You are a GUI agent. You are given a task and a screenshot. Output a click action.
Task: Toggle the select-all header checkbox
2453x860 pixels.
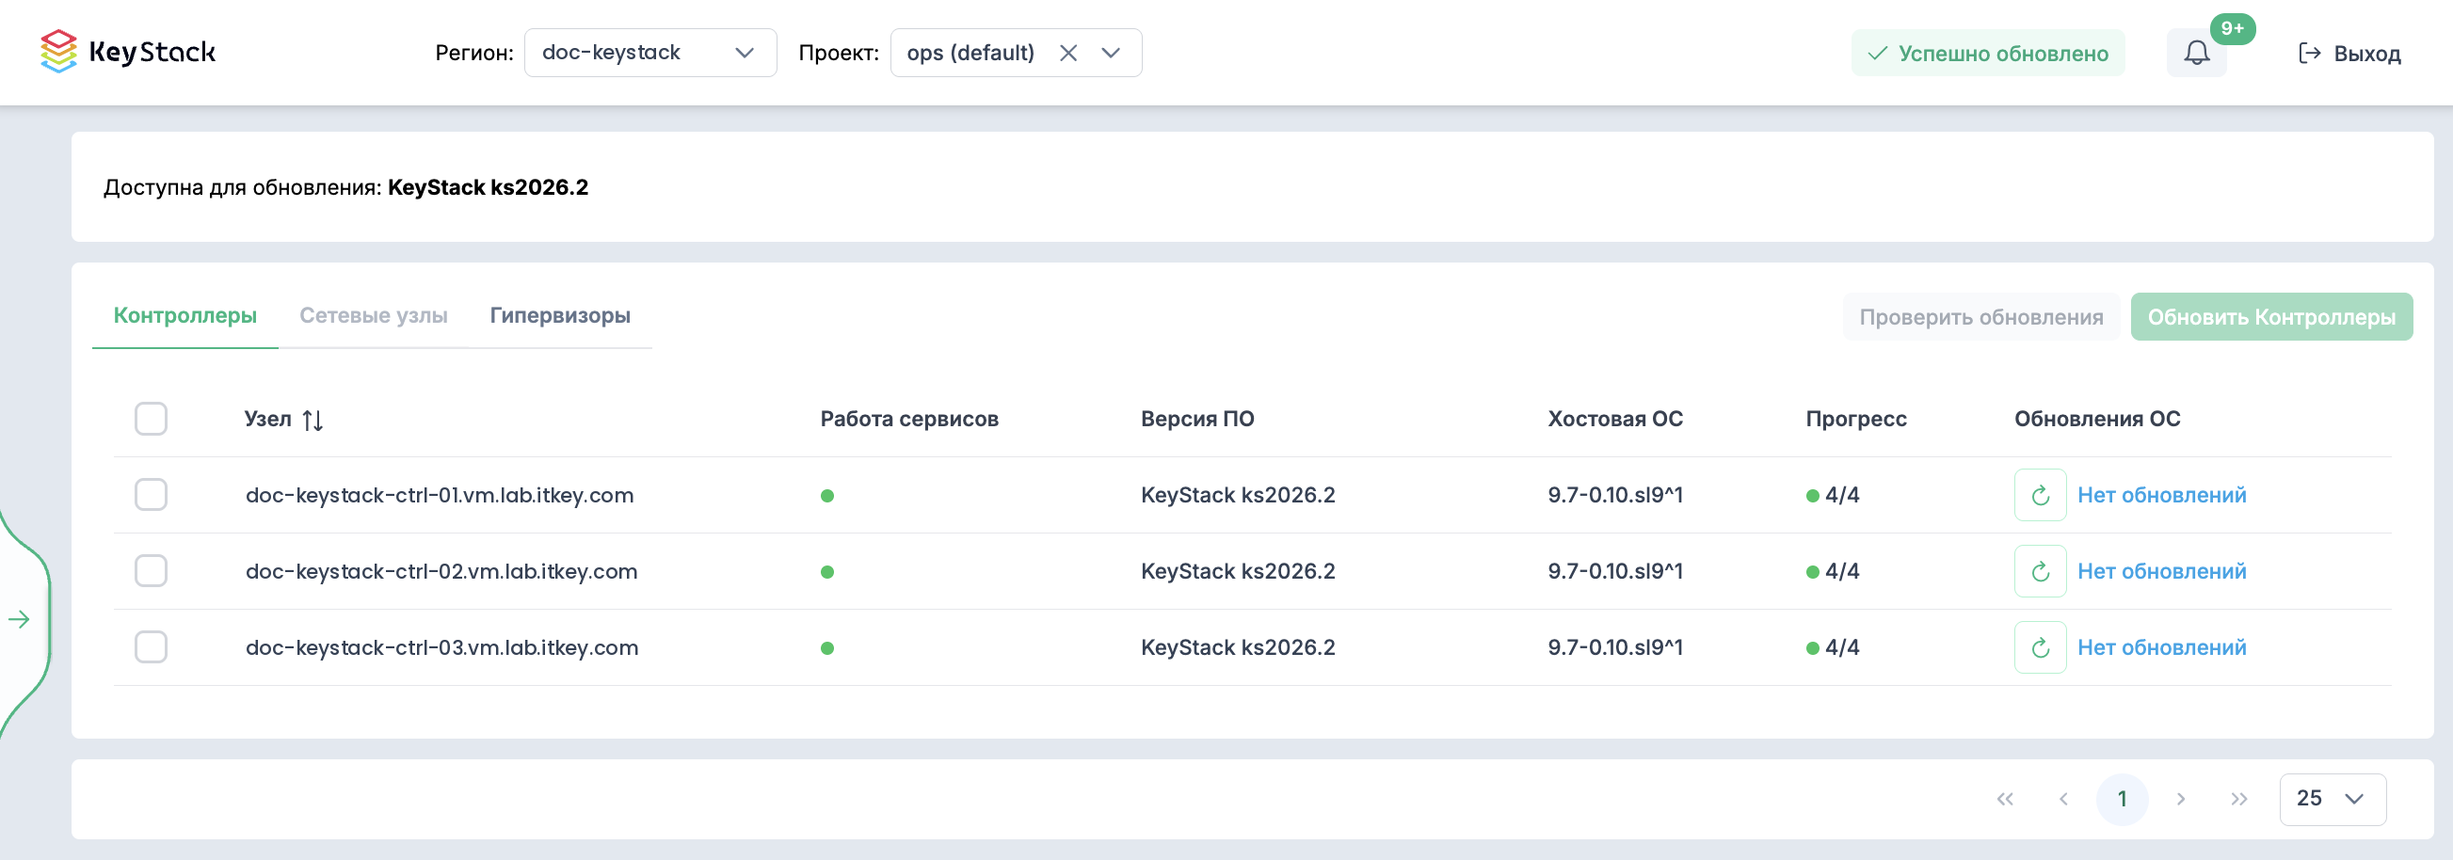pos(151,419)
